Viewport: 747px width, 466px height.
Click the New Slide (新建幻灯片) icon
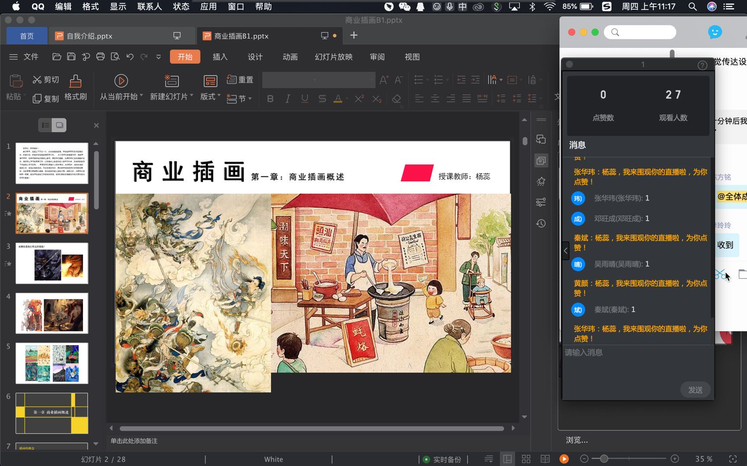click(172, 81)
